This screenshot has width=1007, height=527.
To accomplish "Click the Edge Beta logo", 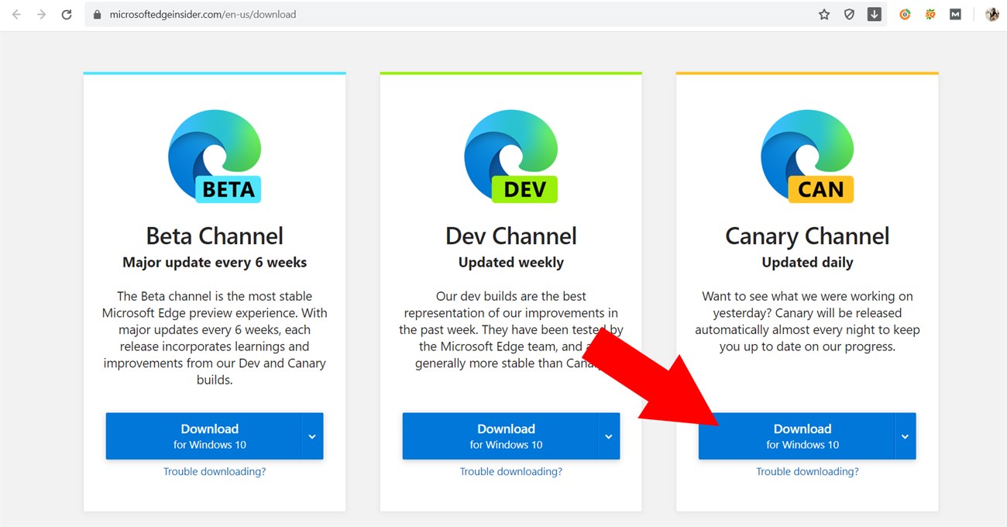I will 215,156.
